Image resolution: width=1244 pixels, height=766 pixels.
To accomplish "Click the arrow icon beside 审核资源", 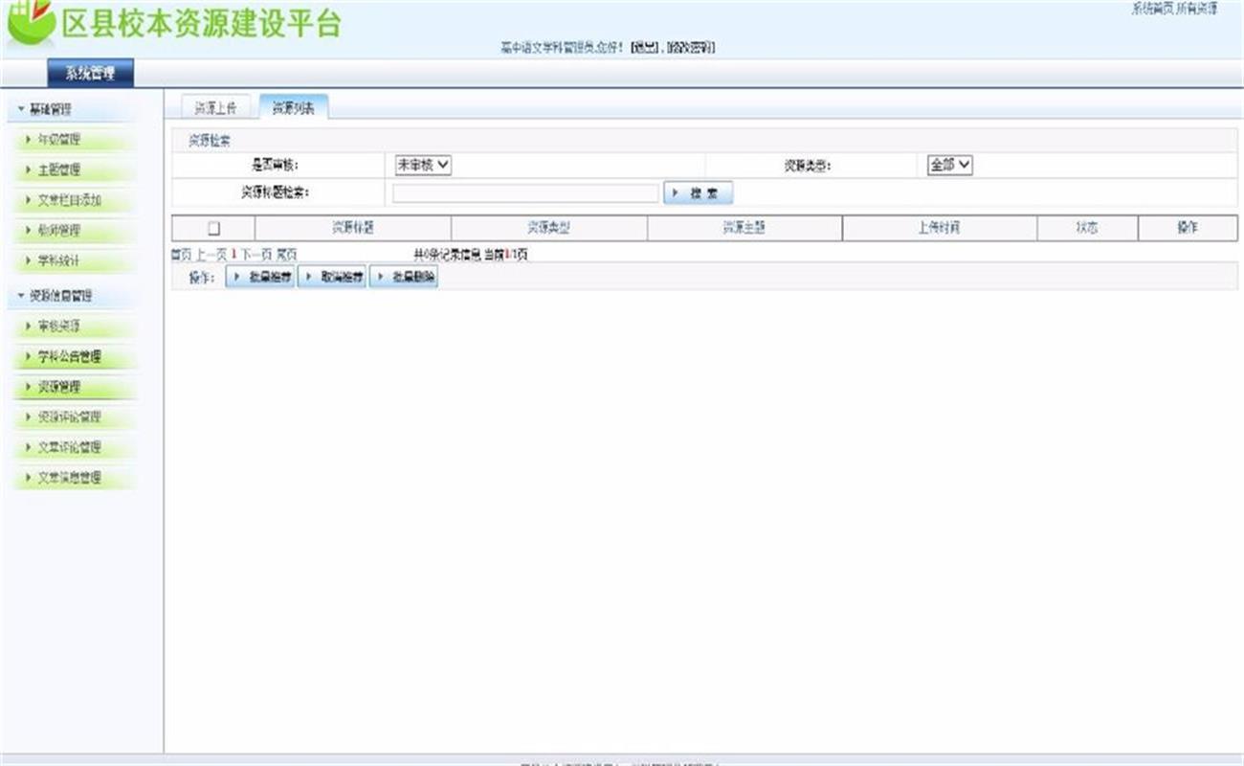I will pyautogui.click(x=28, y=327).
